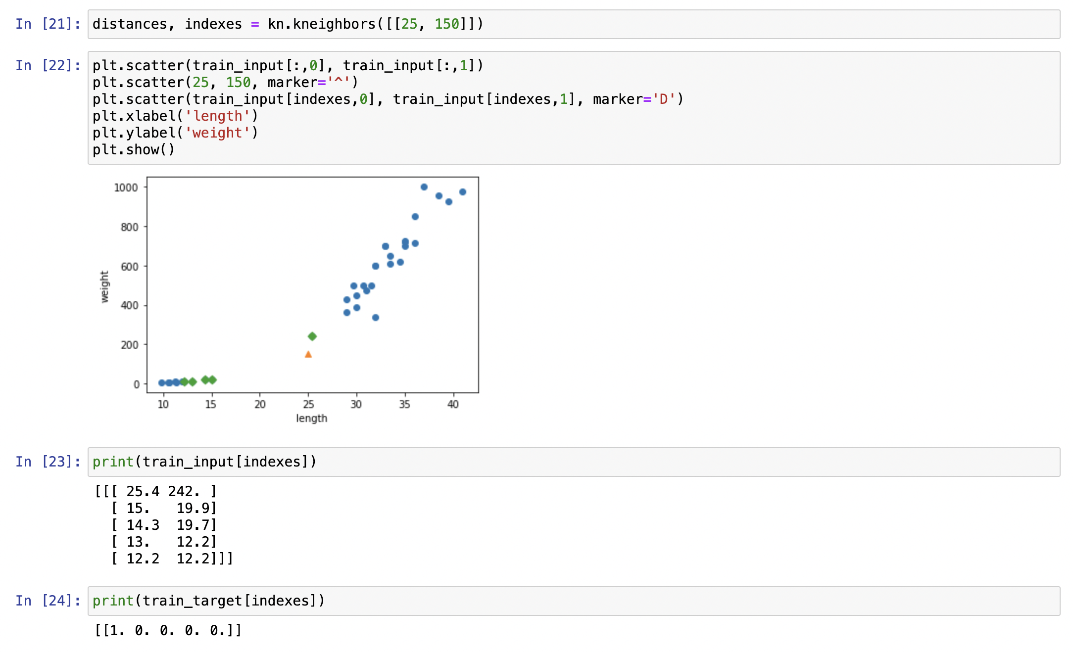Click the 'weight' y-axis label
The height and width of the screenshot is (652, 1073).
click(104, 286)
